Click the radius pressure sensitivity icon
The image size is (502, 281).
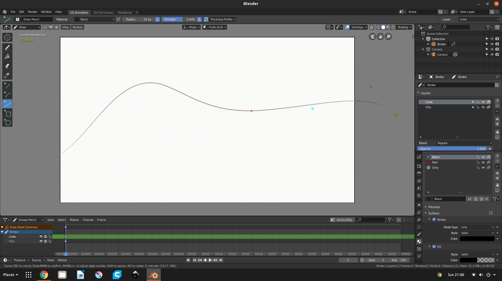click(157, 19)
